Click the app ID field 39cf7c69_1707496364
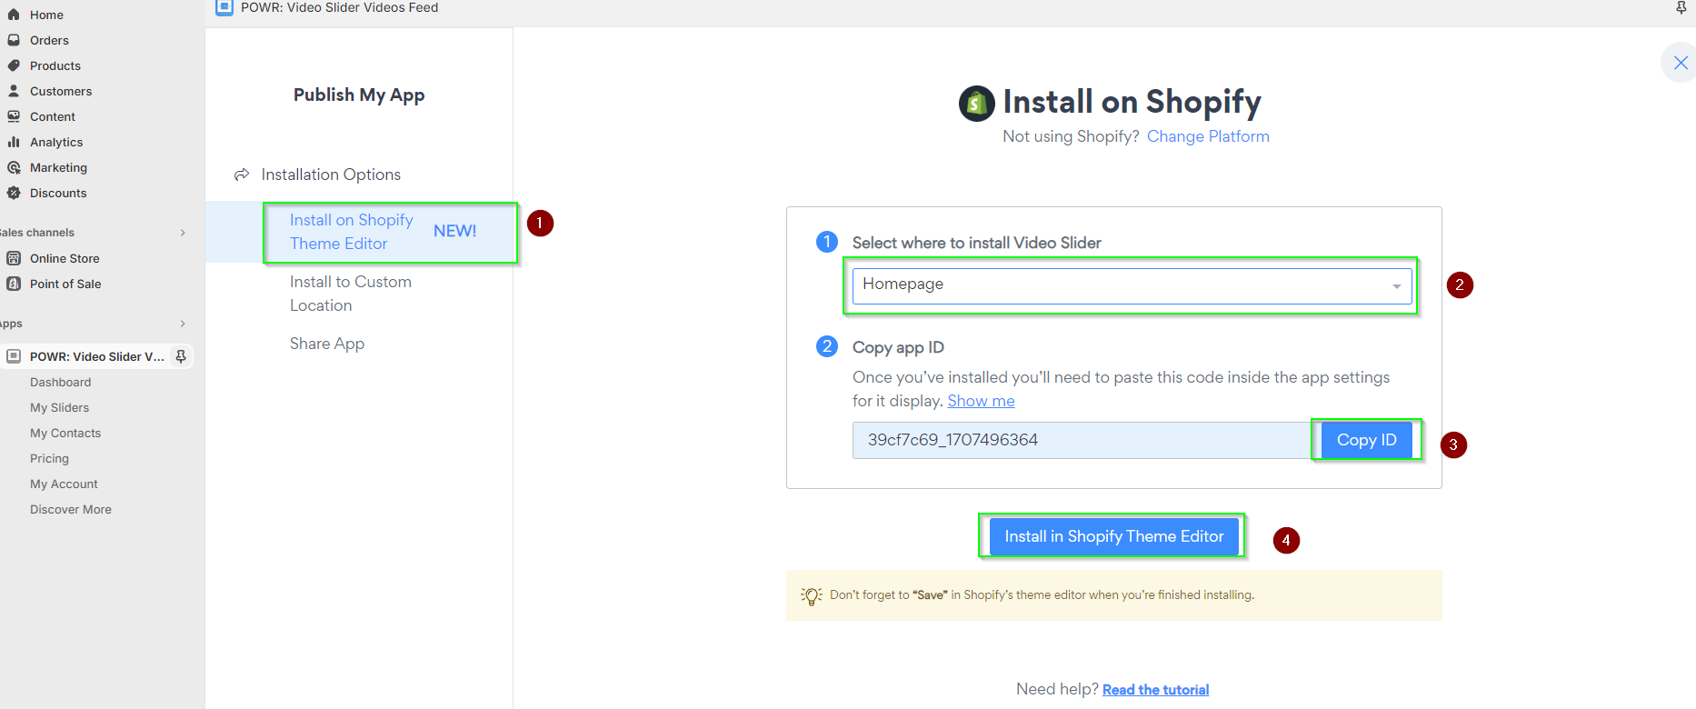This screenshot has width=1696, height=709. pyautogui.click(x=1087, y=440)
